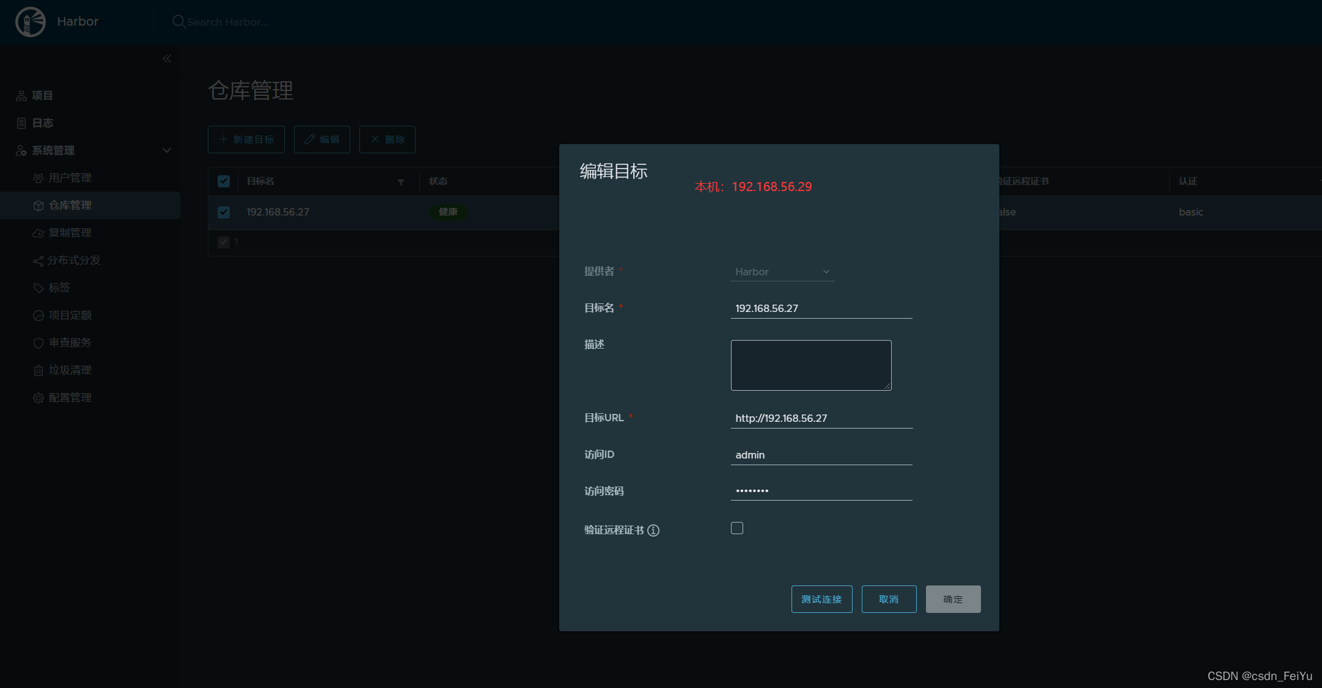Click the 新建目标 button
Screen dimensions: 1322x688
[x=246, y=139]
